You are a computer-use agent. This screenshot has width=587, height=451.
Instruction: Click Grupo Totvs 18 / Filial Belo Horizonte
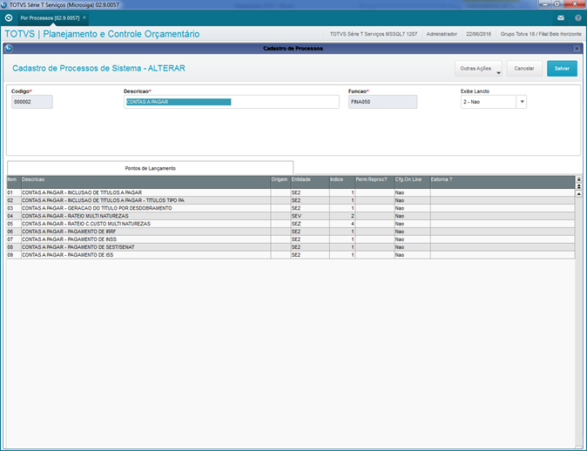(x=541, y=34)
